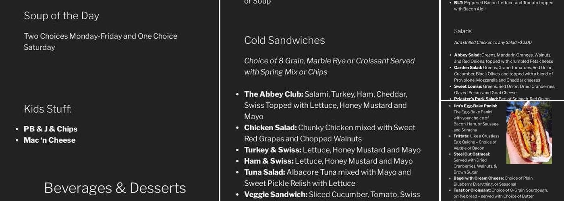The image size is (564, 201).
Task: Select The Abbey Club sandwich name
Action: [x=274, y=94]
